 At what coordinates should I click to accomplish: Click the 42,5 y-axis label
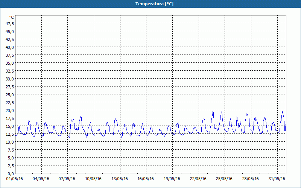[x=10, y=39]
